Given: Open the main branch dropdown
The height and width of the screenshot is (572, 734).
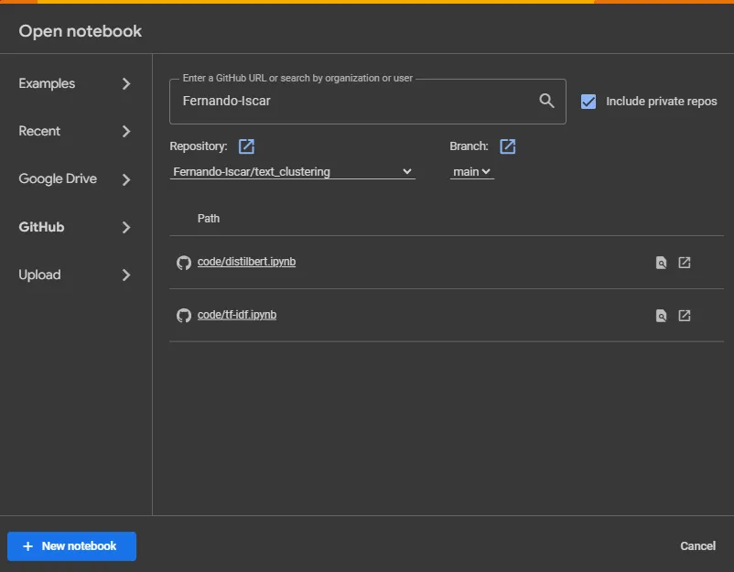Looking at the screenshot, I should point(471,171).
